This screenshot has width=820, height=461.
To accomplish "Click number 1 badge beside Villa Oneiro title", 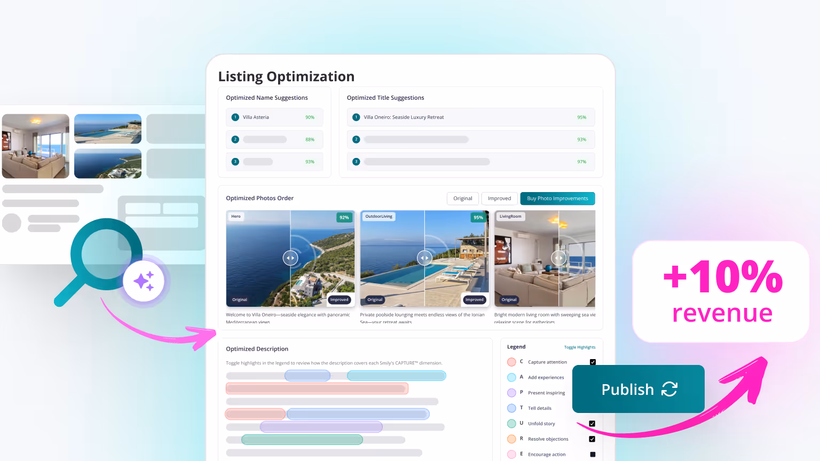I will 356,117.
